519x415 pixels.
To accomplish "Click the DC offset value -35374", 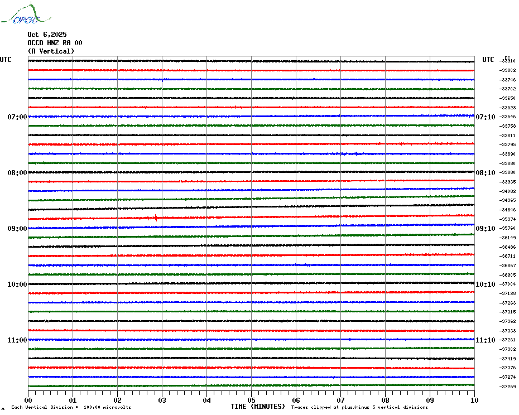I will [508, 219].
